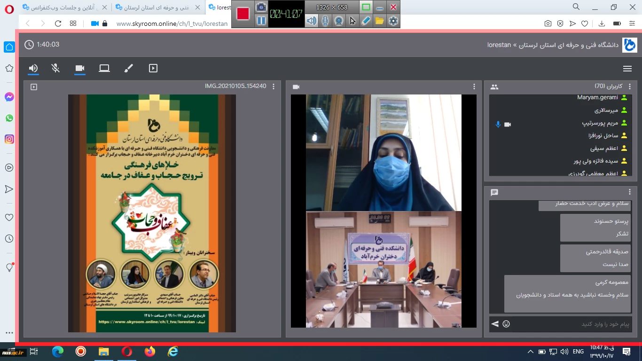The image size is (642, 361).
Task: Open the whiteboard brush tool
Action: pos(128,69)
